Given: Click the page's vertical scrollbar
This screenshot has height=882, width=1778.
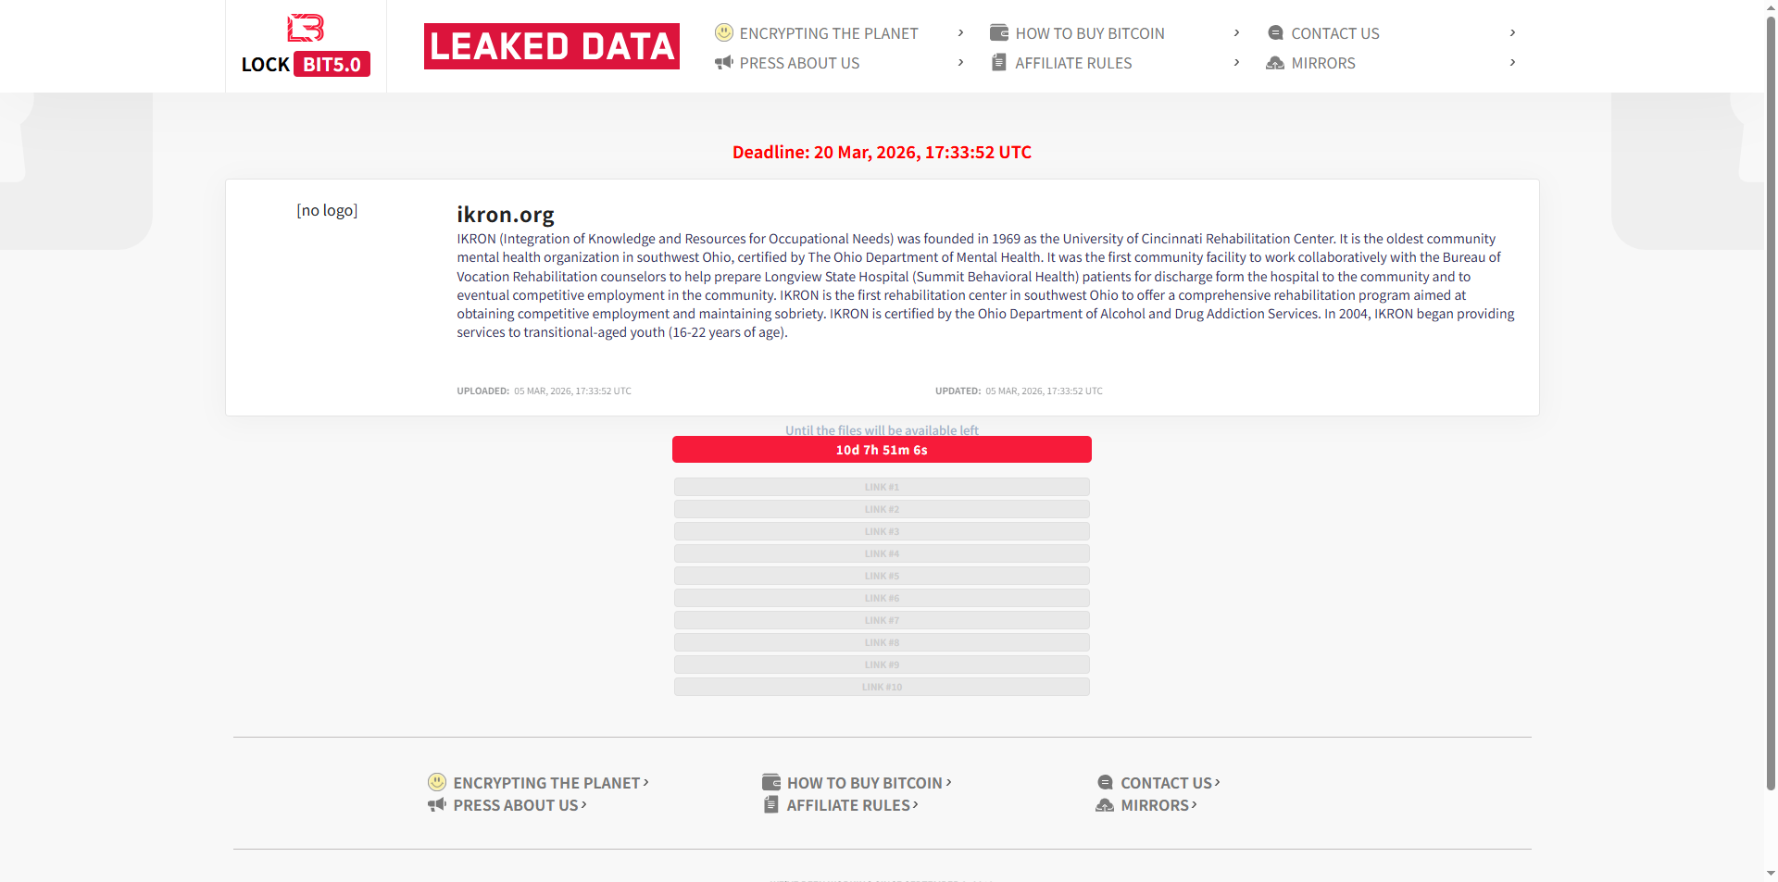Looking at the screenshot, I should [x=1771, y=370].
